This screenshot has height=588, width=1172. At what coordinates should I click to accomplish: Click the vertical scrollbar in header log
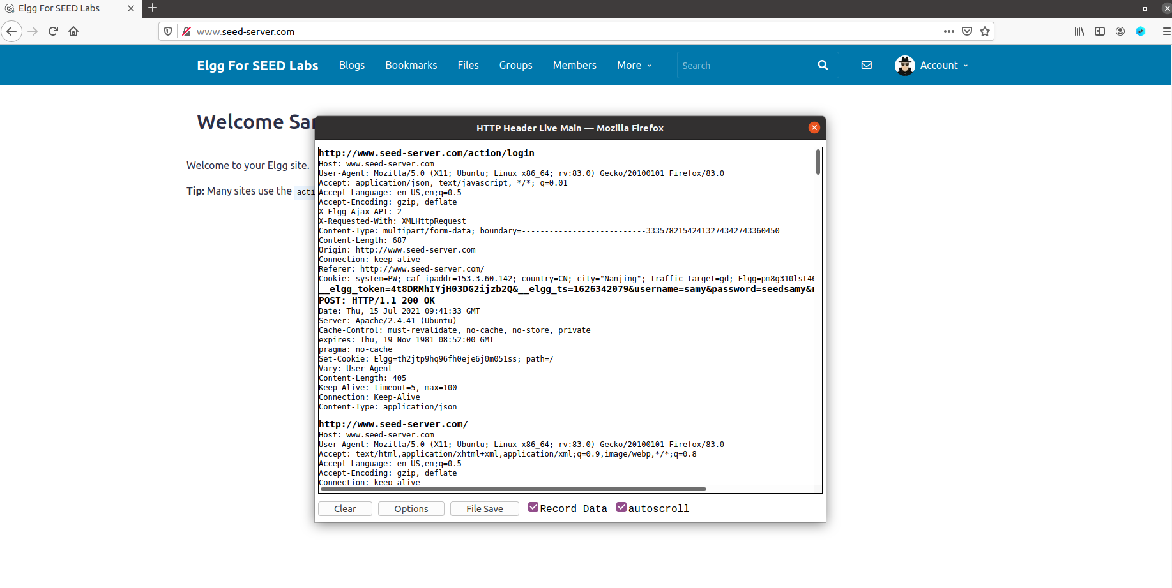[x=818, y=162]
